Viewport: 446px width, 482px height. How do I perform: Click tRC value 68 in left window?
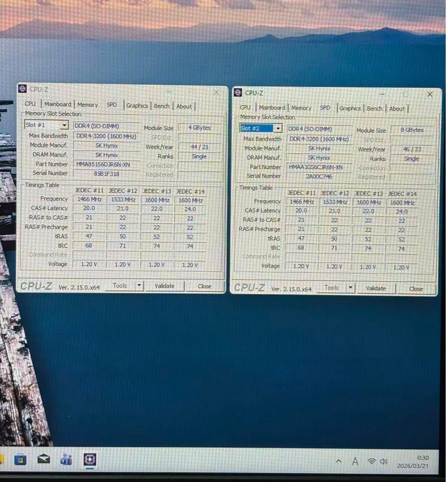88,245
